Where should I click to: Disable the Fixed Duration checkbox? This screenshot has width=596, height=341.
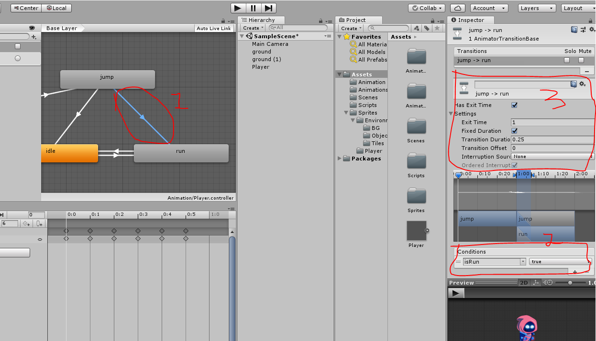click(514, 131)
